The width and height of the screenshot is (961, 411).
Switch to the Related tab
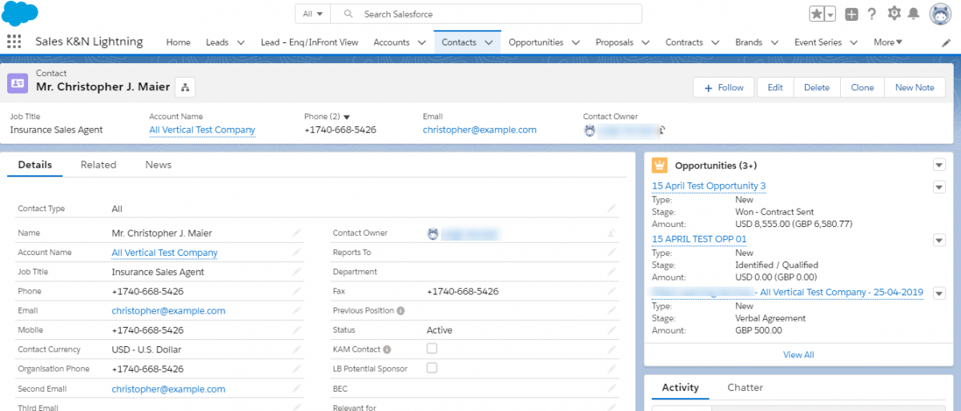pyautogui.click(x=99, y=165)
